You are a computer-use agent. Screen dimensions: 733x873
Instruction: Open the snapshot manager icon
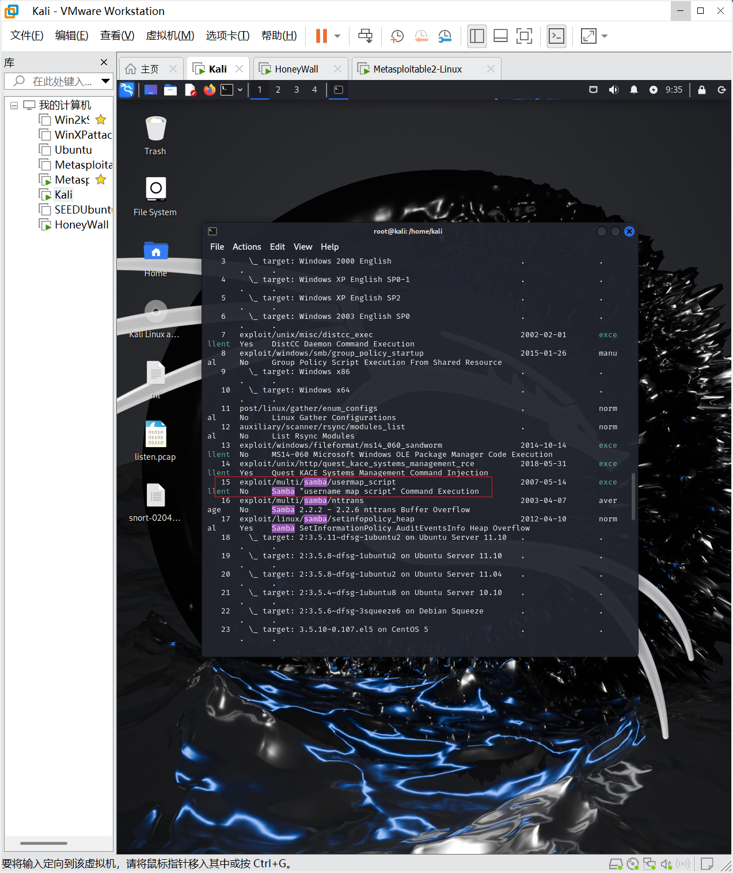445,36
